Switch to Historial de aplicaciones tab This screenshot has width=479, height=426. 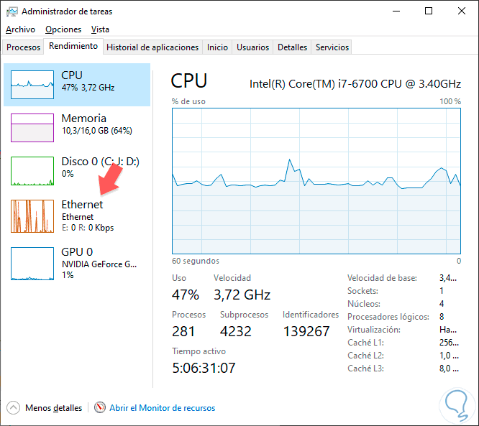coord(152,47)
